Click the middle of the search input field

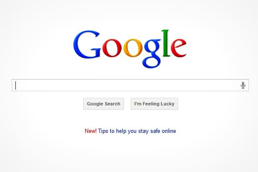pyautogui.click(x=130, y=85)
